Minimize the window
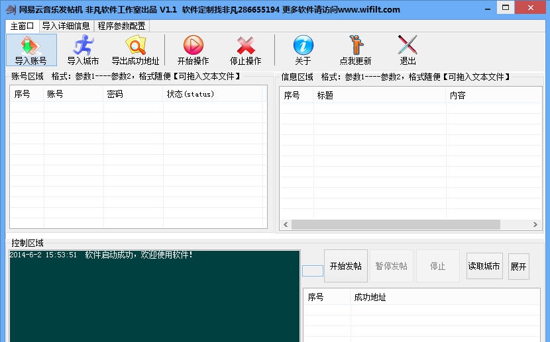The height and width of the screenshot is (342, 550). [488, 9]
